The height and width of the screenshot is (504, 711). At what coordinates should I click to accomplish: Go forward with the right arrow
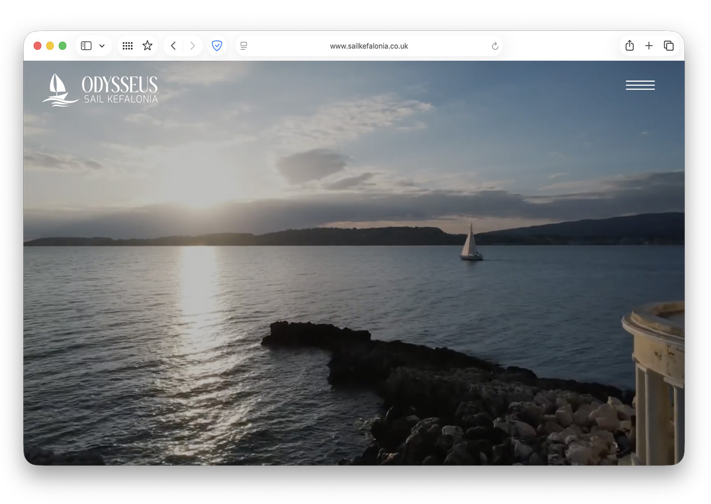pos(193,46)
